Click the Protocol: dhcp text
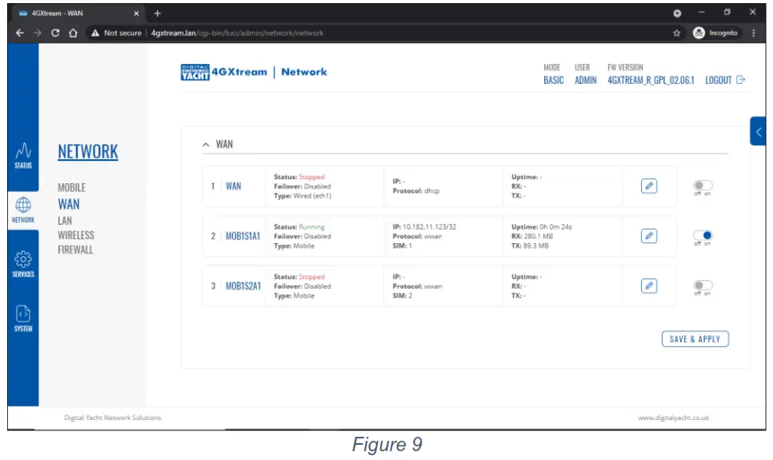Screen dimensions: 773x460 (416, 191)
